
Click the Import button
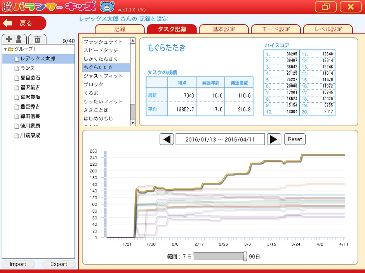[x=18, y=264]
